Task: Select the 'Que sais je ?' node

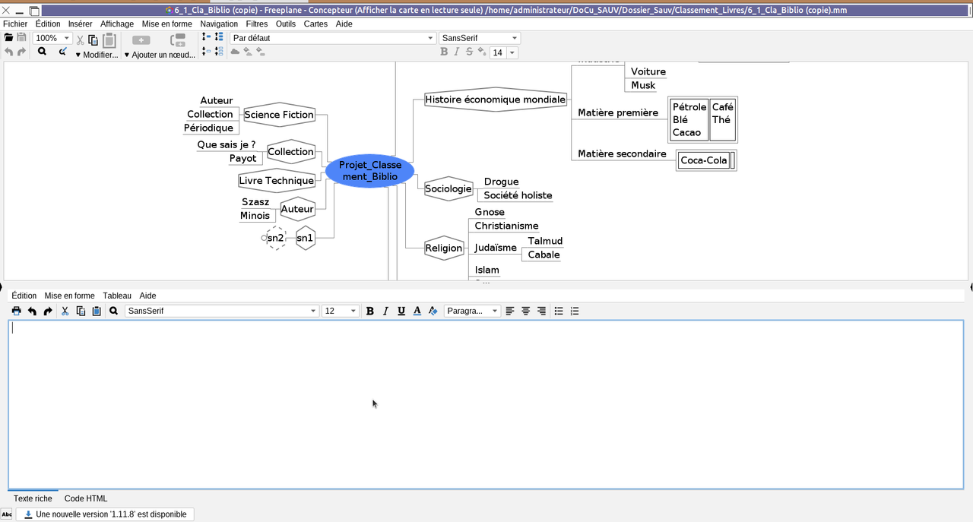Action: (227, 144)
